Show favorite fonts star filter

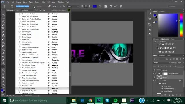point(40,10)
